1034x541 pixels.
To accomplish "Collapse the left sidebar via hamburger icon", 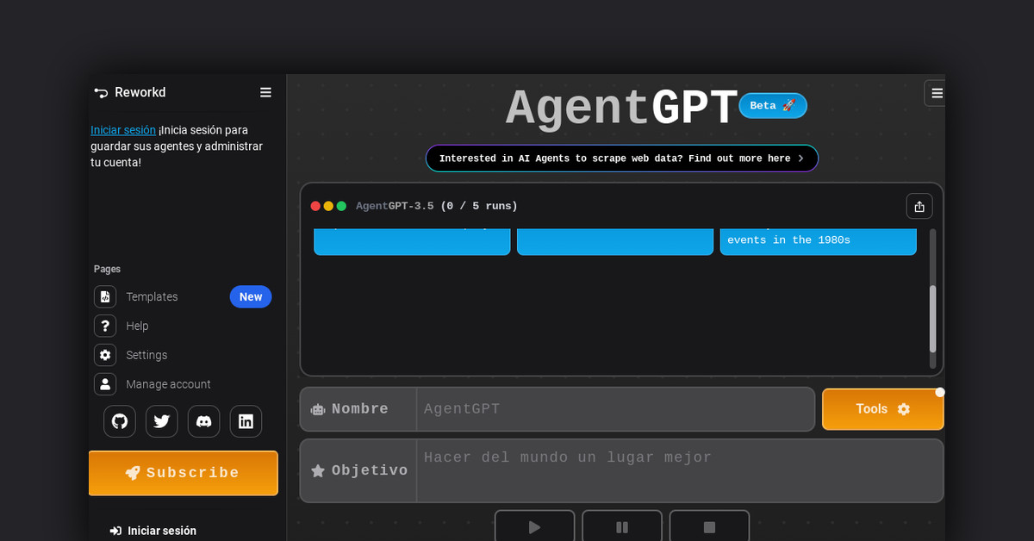I will click(x=265, y=93).
